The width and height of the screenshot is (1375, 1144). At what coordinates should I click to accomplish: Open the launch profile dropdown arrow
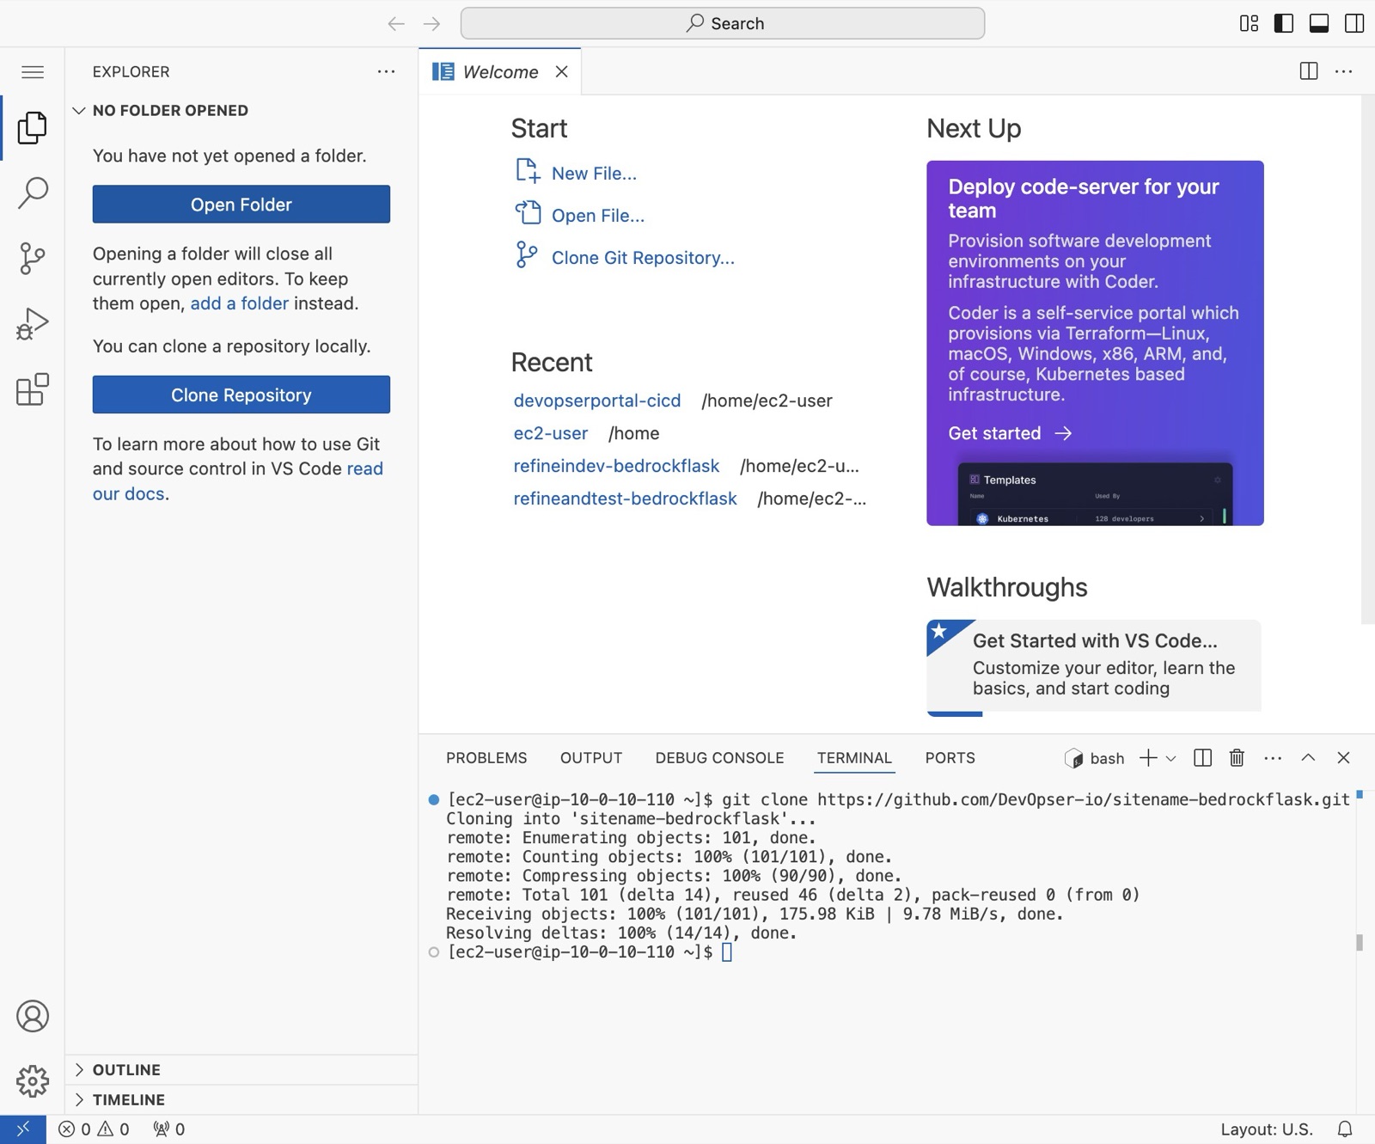pos(1170,758)
